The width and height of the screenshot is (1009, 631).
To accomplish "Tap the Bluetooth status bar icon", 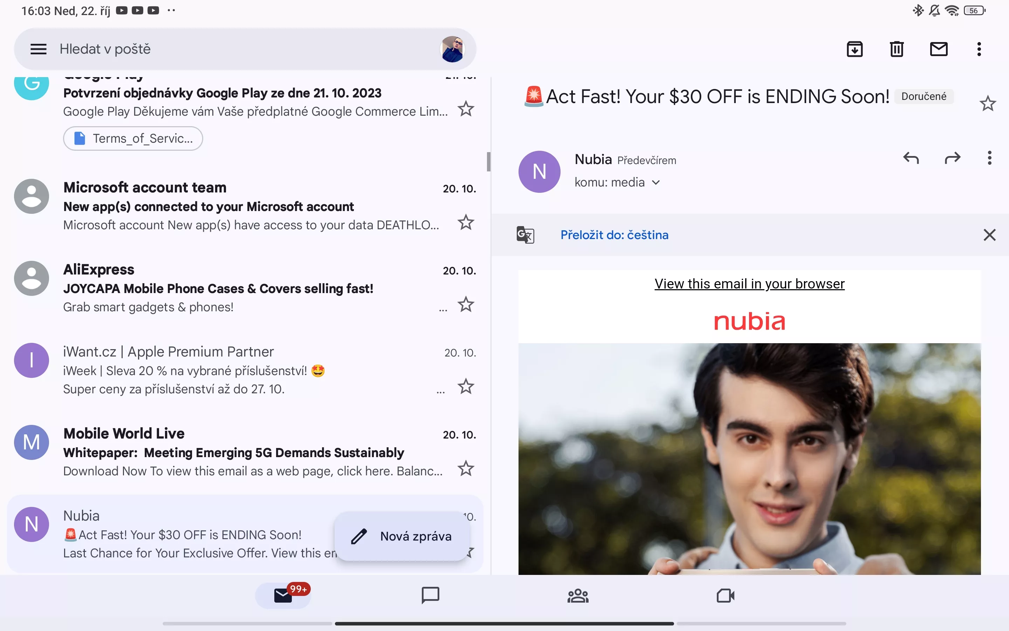I will [918, 11].
